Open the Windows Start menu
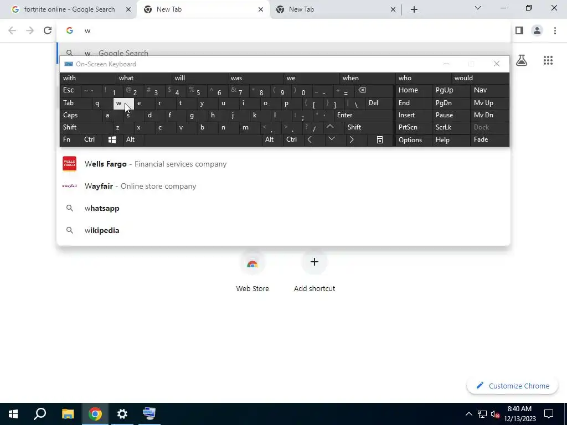The image size is (567, 425). (13, 414)
